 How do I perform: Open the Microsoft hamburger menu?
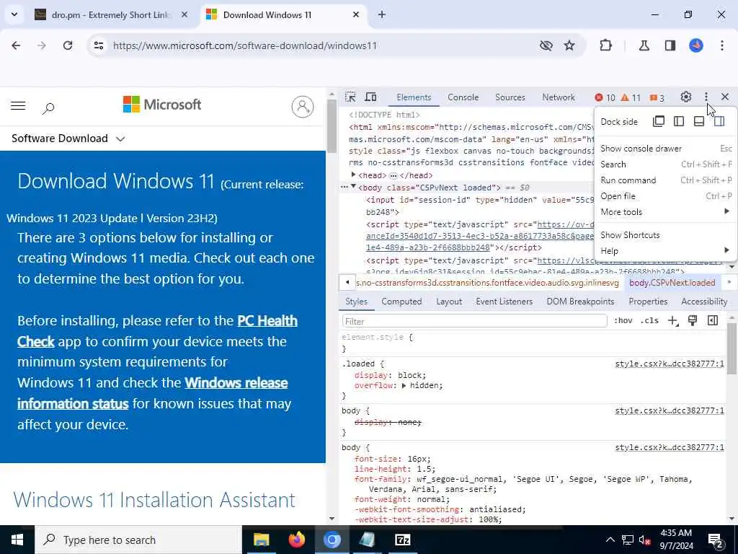click(x=18, y=106)
